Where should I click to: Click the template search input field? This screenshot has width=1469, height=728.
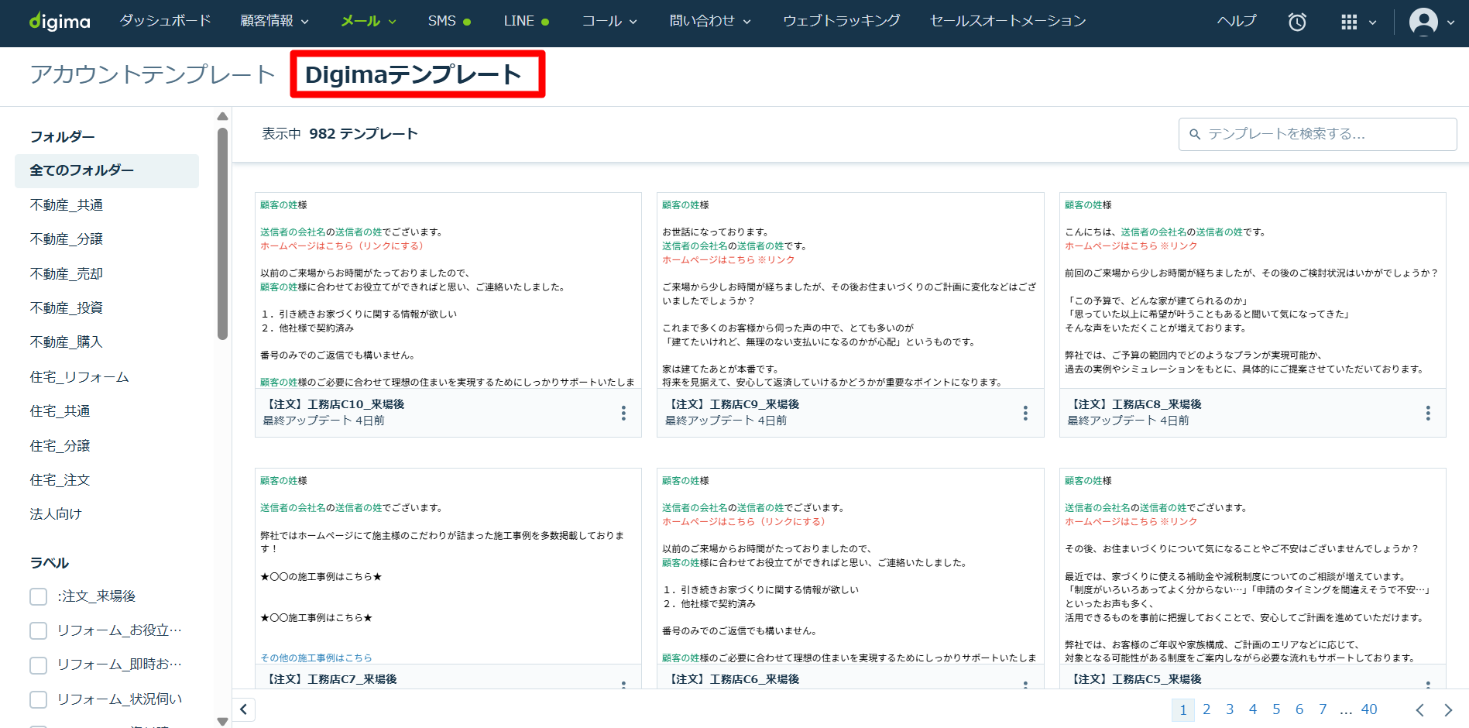[1318, 134]
